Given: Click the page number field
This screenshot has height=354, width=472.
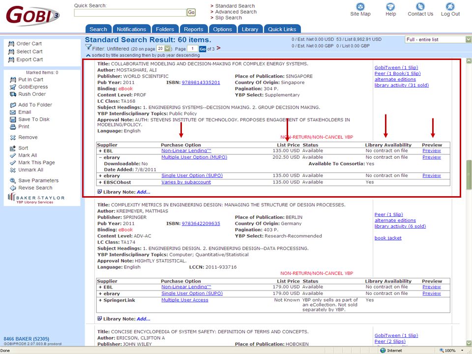Looking at the screenshot, I should tap(192, 49).
